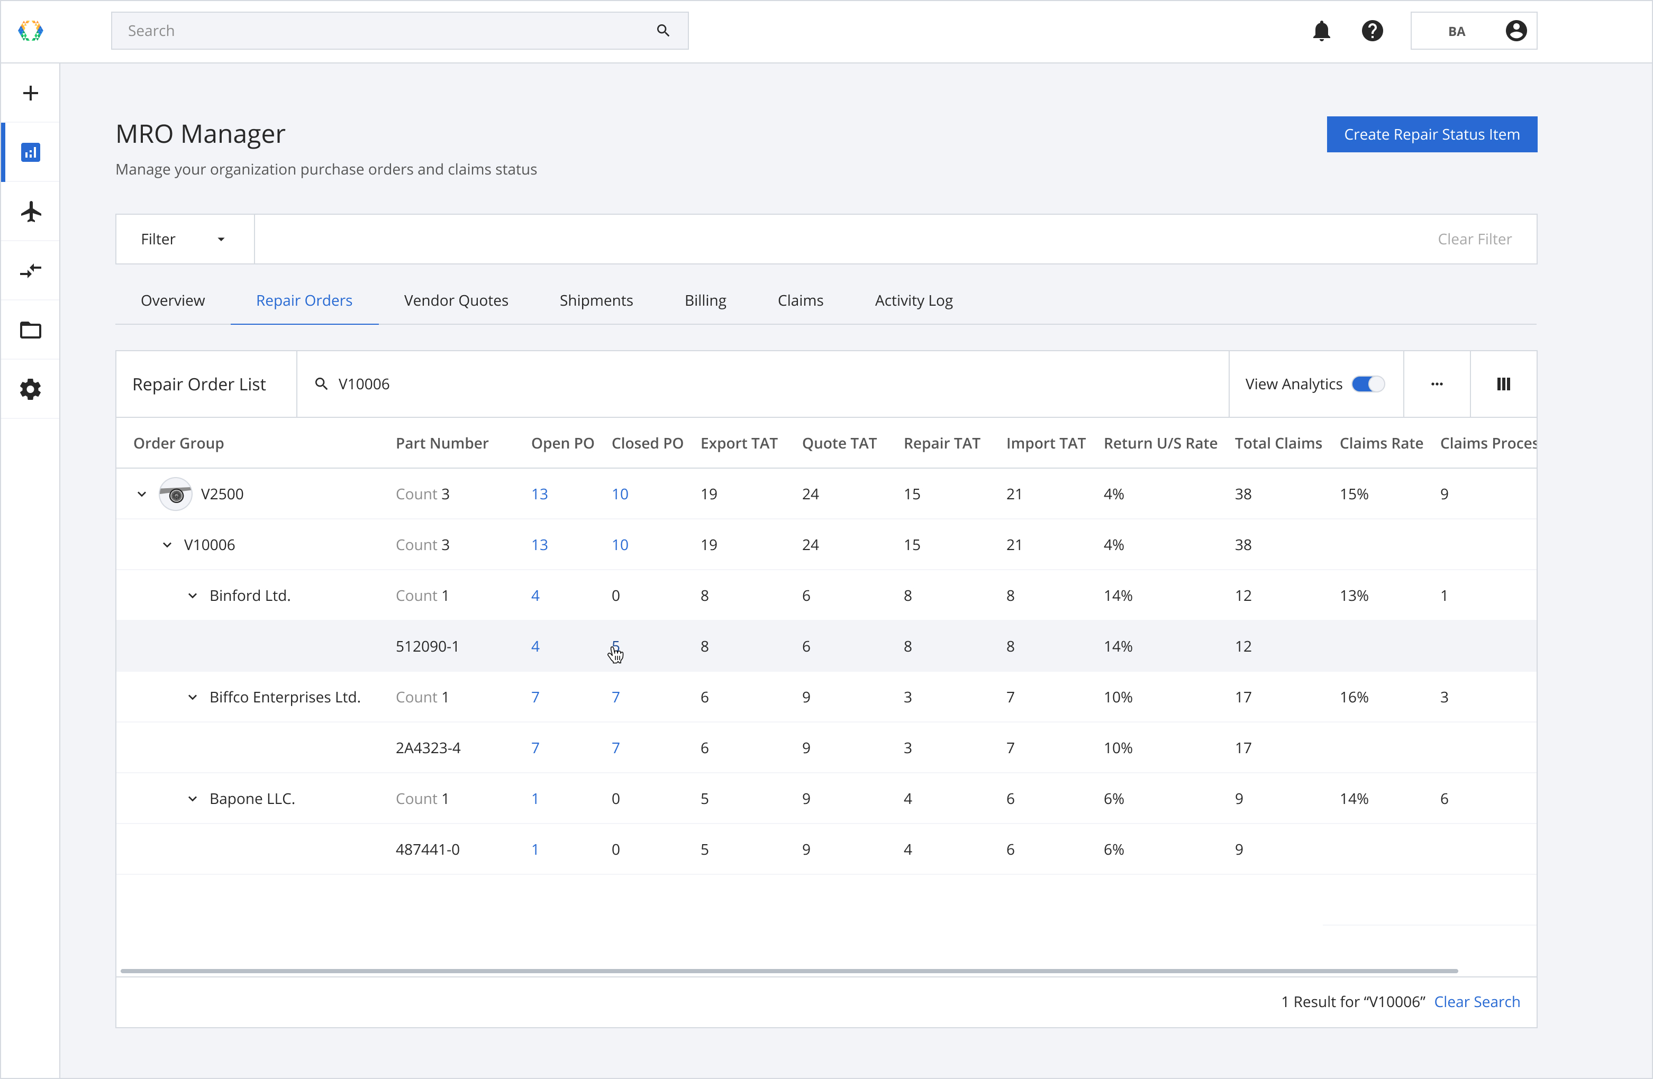Sort by the Open PO column header
The width and height of the screenshot is (1653, 1079).
[562, 443]
